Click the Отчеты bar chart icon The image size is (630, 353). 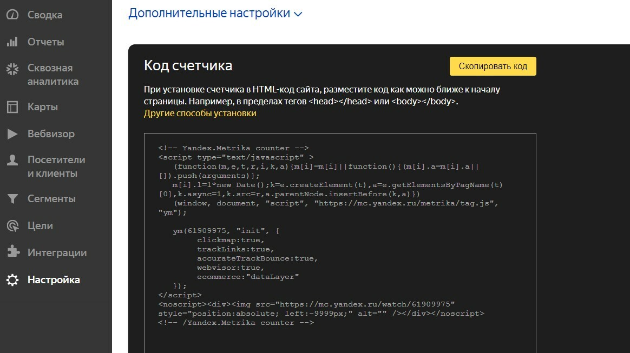(12, 42)
